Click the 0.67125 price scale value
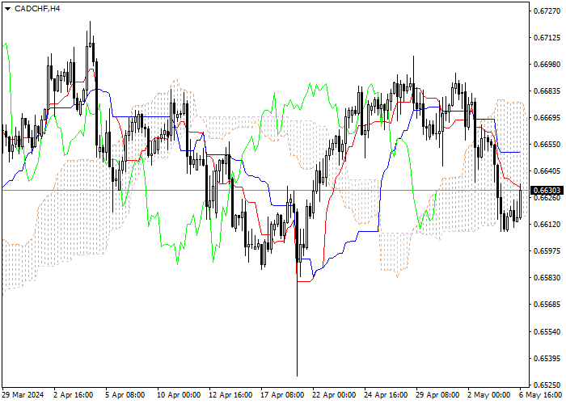Image resolution: width=566 pixels, height=404 pixels. (x=547, y=37)
